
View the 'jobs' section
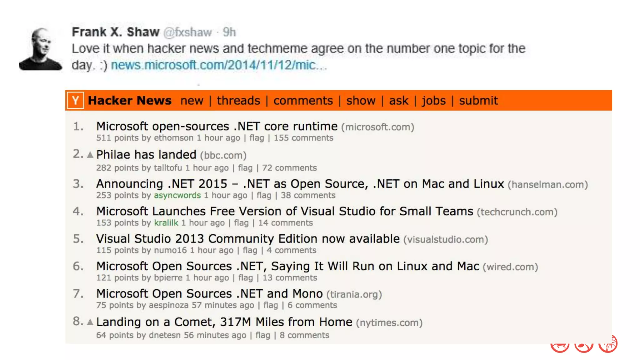click(434, 101)
